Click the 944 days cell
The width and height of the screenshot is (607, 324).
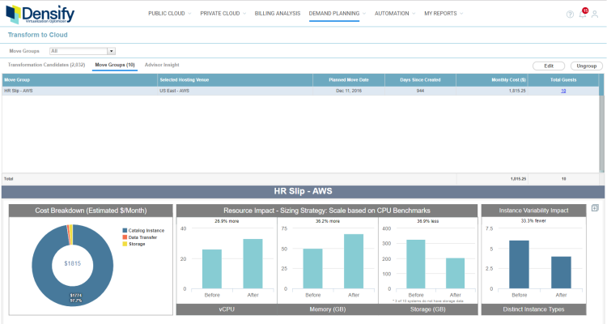pyautogui.click(x=420, y=91)
